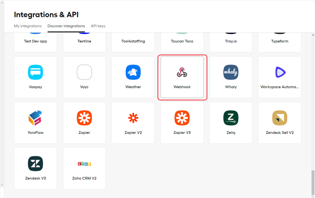Select the Webhook integration icon

[182, 72]
